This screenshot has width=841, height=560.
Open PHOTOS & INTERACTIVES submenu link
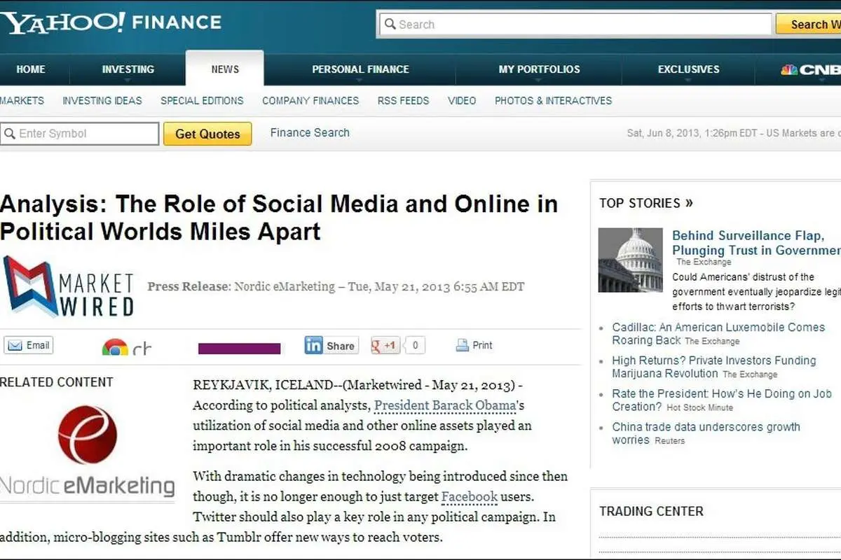[553, 101]
